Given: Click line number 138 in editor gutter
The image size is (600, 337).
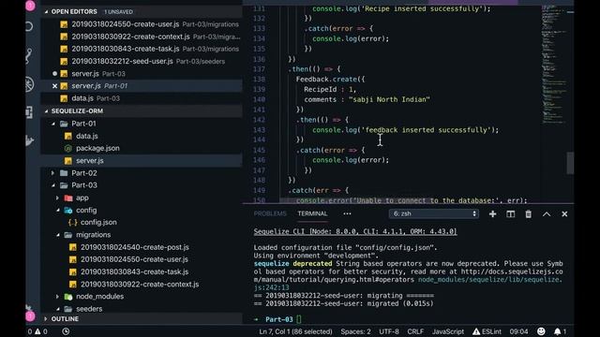Looking at the screenshot, I should coord(259,79).
